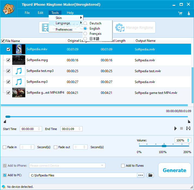Screen dimensions: 194x190
Task: Click the Tools menu
Action: [x=55, y=13]
